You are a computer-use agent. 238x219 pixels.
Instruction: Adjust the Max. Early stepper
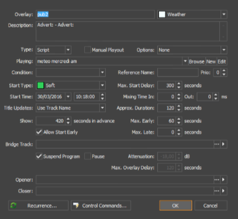(x=179, y=121)
